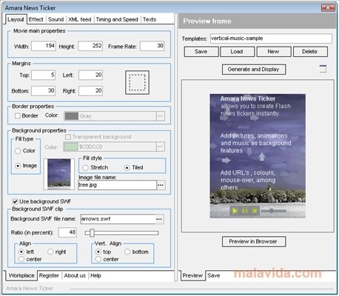The width and height of the screenshot is (339, 296).
Task: Click the Ratio percent value field
Action: tap(67, 232)
